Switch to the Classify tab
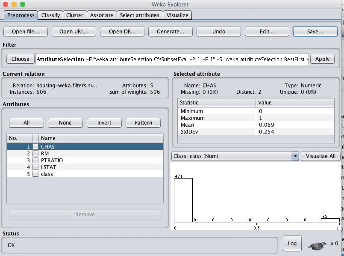This screenshot has height=256, width=344. 50,15
